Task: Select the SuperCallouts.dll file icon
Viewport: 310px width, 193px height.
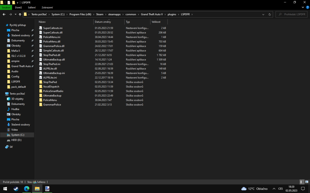Action: pos(41,32)
